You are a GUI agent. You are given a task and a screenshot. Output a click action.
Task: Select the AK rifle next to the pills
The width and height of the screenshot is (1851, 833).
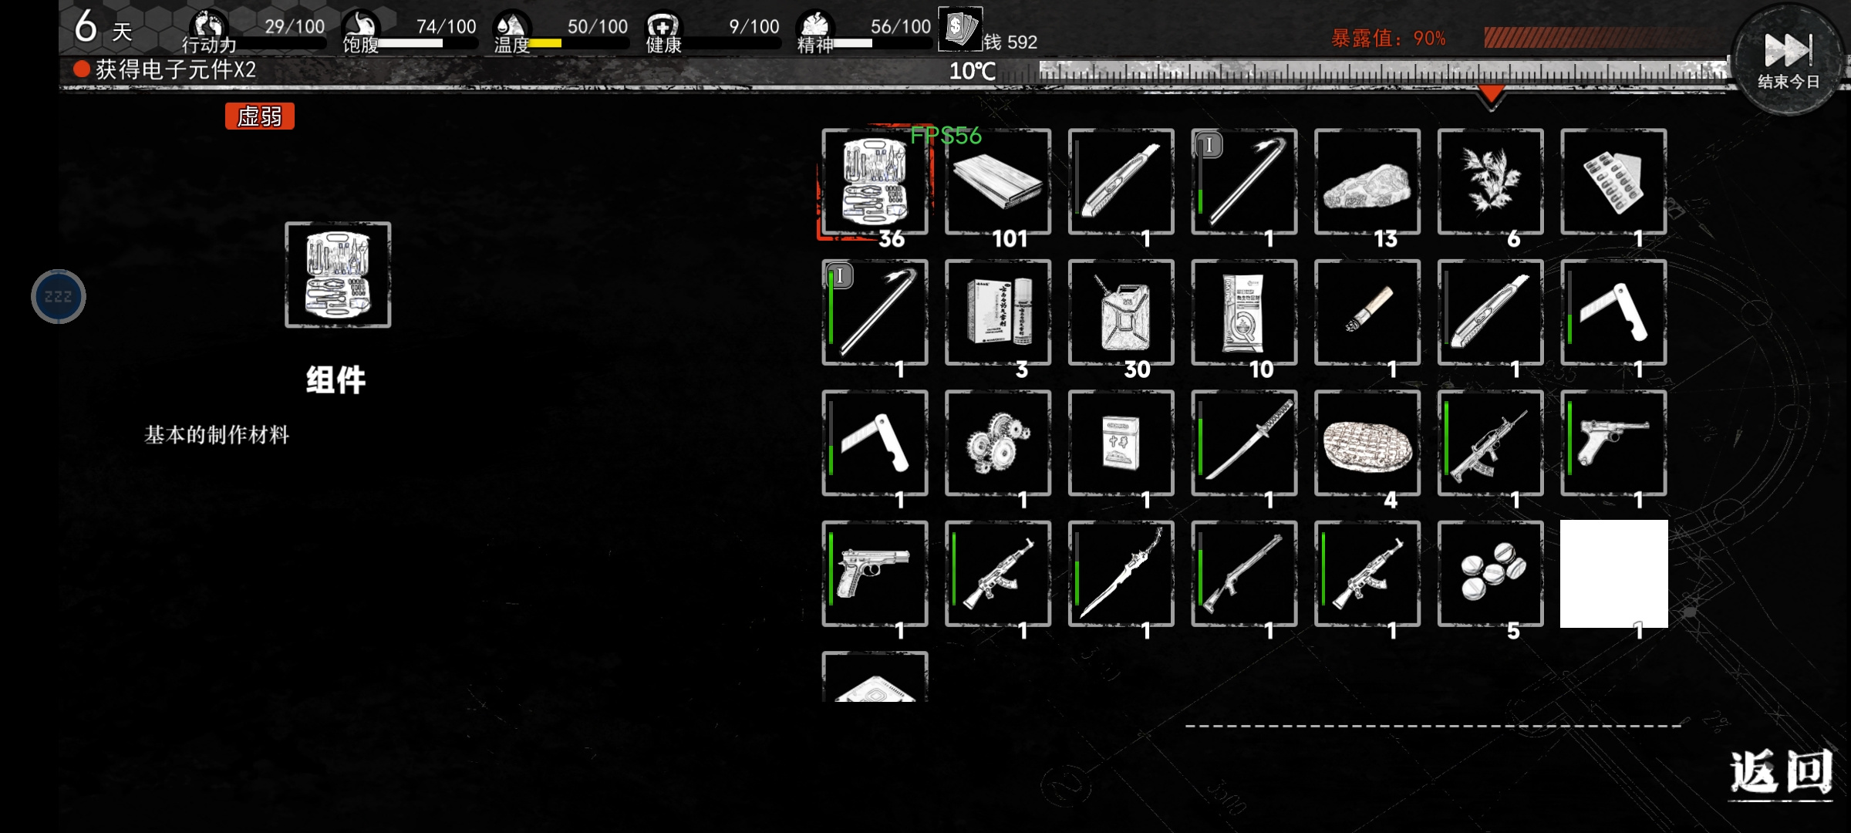(x=1367, y=574)
